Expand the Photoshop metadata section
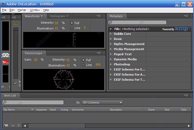The height and width of the screenshot is (130, 194). point(111,65)
